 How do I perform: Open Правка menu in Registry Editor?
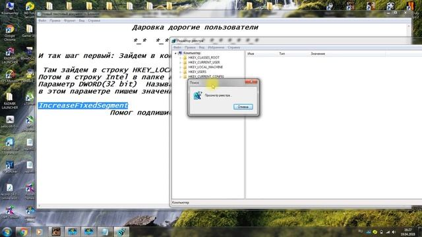point(190,47)
